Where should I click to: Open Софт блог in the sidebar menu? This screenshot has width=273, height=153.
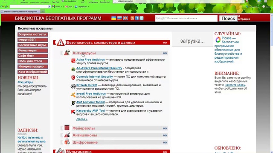click(33, 56)
